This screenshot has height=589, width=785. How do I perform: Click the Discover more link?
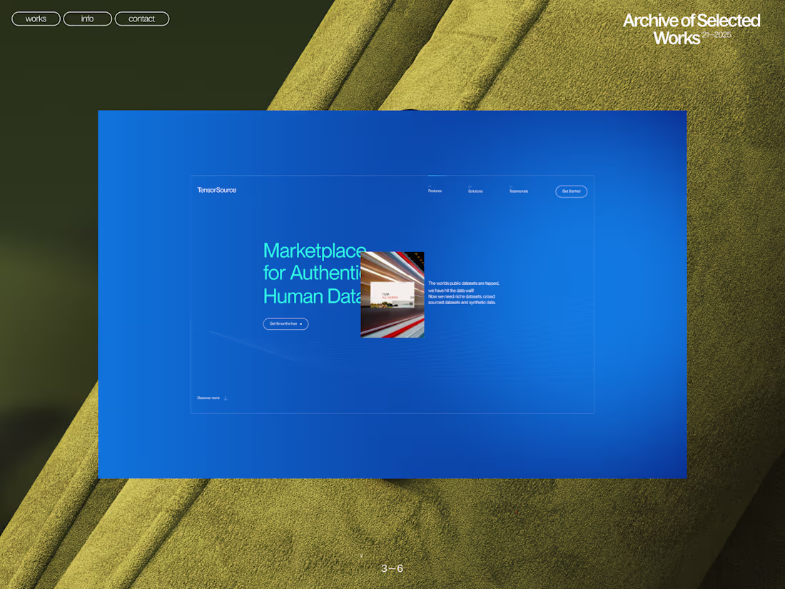tap(208, 398)
